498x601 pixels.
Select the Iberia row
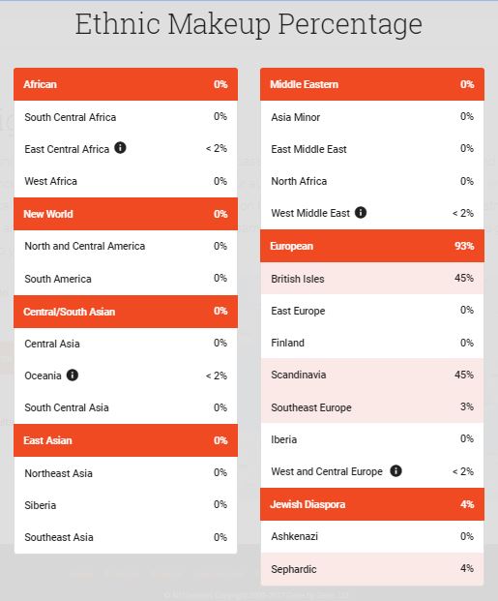[372, 439]
